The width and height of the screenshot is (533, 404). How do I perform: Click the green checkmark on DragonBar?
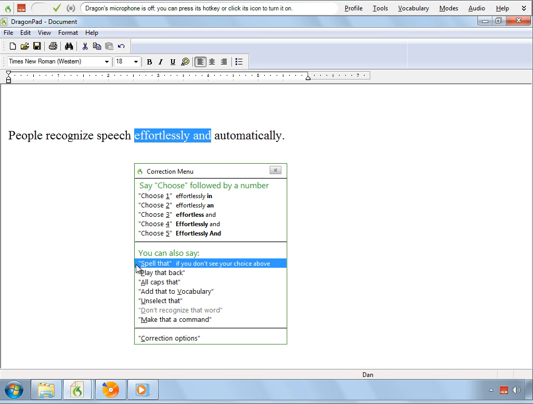click(x=57, y=8)
